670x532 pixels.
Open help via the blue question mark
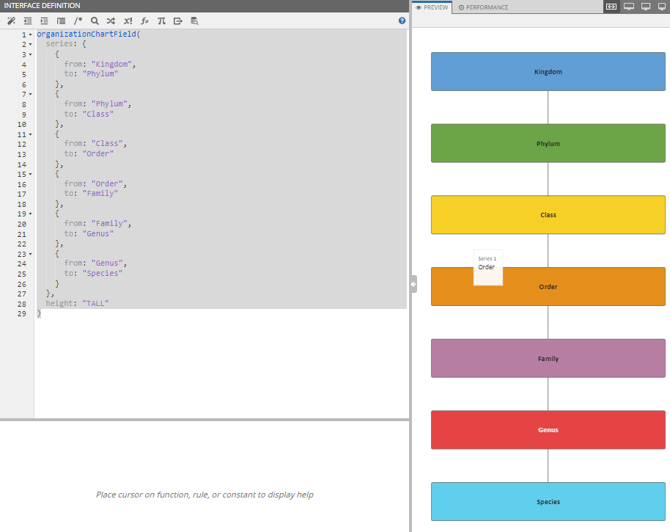click(x=402, y=21)
